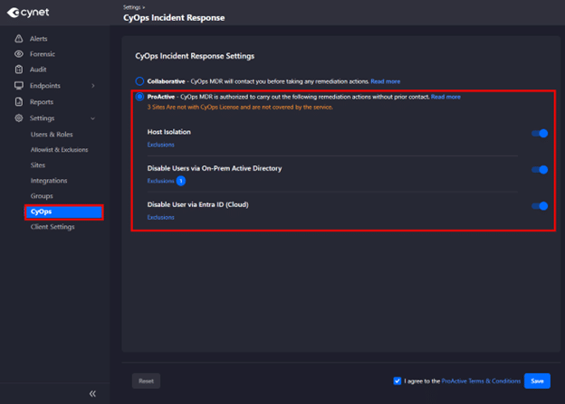This screenshot has height=404, width=565.
Task: Uncheck the ProActive terms agreement checkbox
Action: [397, 381]
